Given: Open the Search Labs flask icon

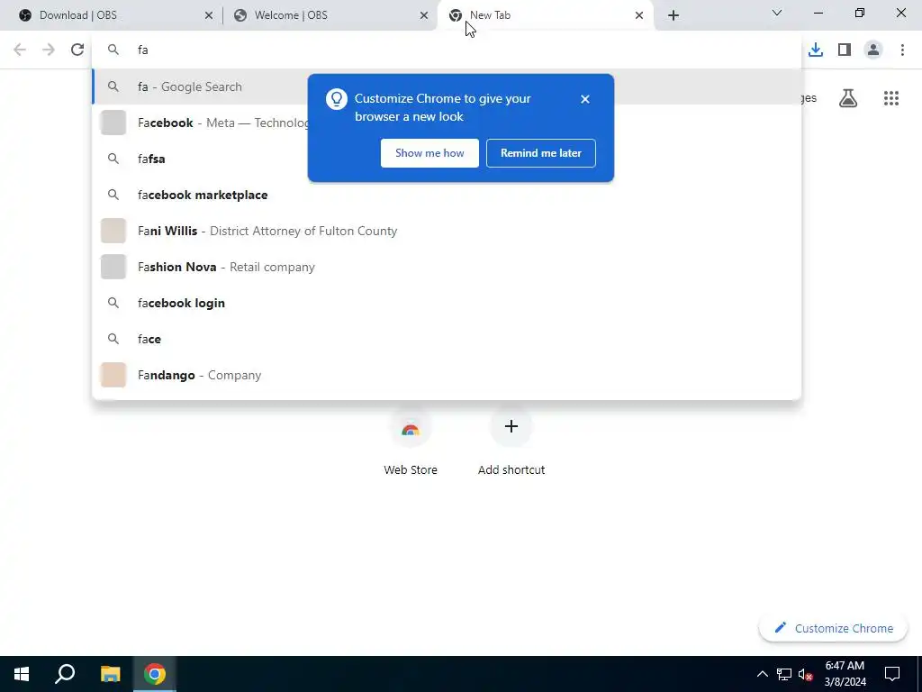Looking at the screenshot, I should (848, 98).
